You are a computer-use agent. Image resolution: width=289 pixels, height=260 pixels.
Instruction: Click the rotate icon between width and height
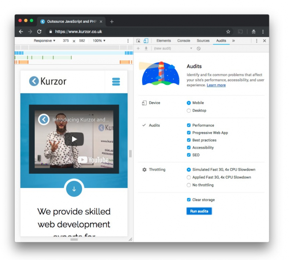pyautogui.click(x=74, y=41)
